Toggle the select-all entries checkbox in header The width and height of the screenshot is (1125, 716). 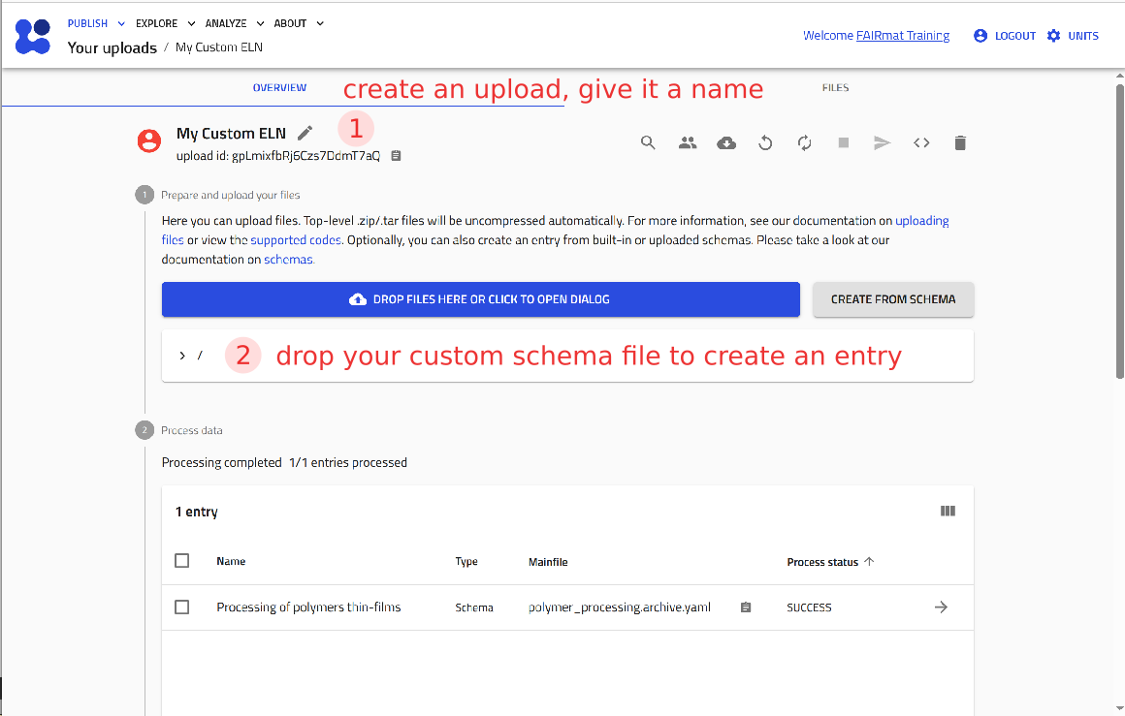pos(182,561)
